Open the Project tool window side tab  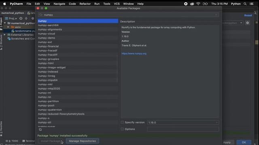1,24
